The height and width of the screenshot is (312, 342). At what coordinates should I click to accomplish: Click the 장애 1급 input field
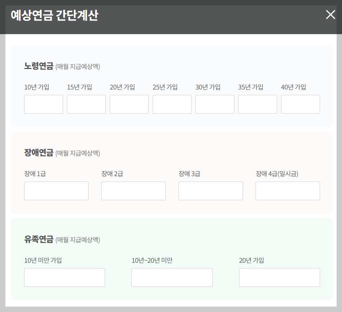point(56,191)
